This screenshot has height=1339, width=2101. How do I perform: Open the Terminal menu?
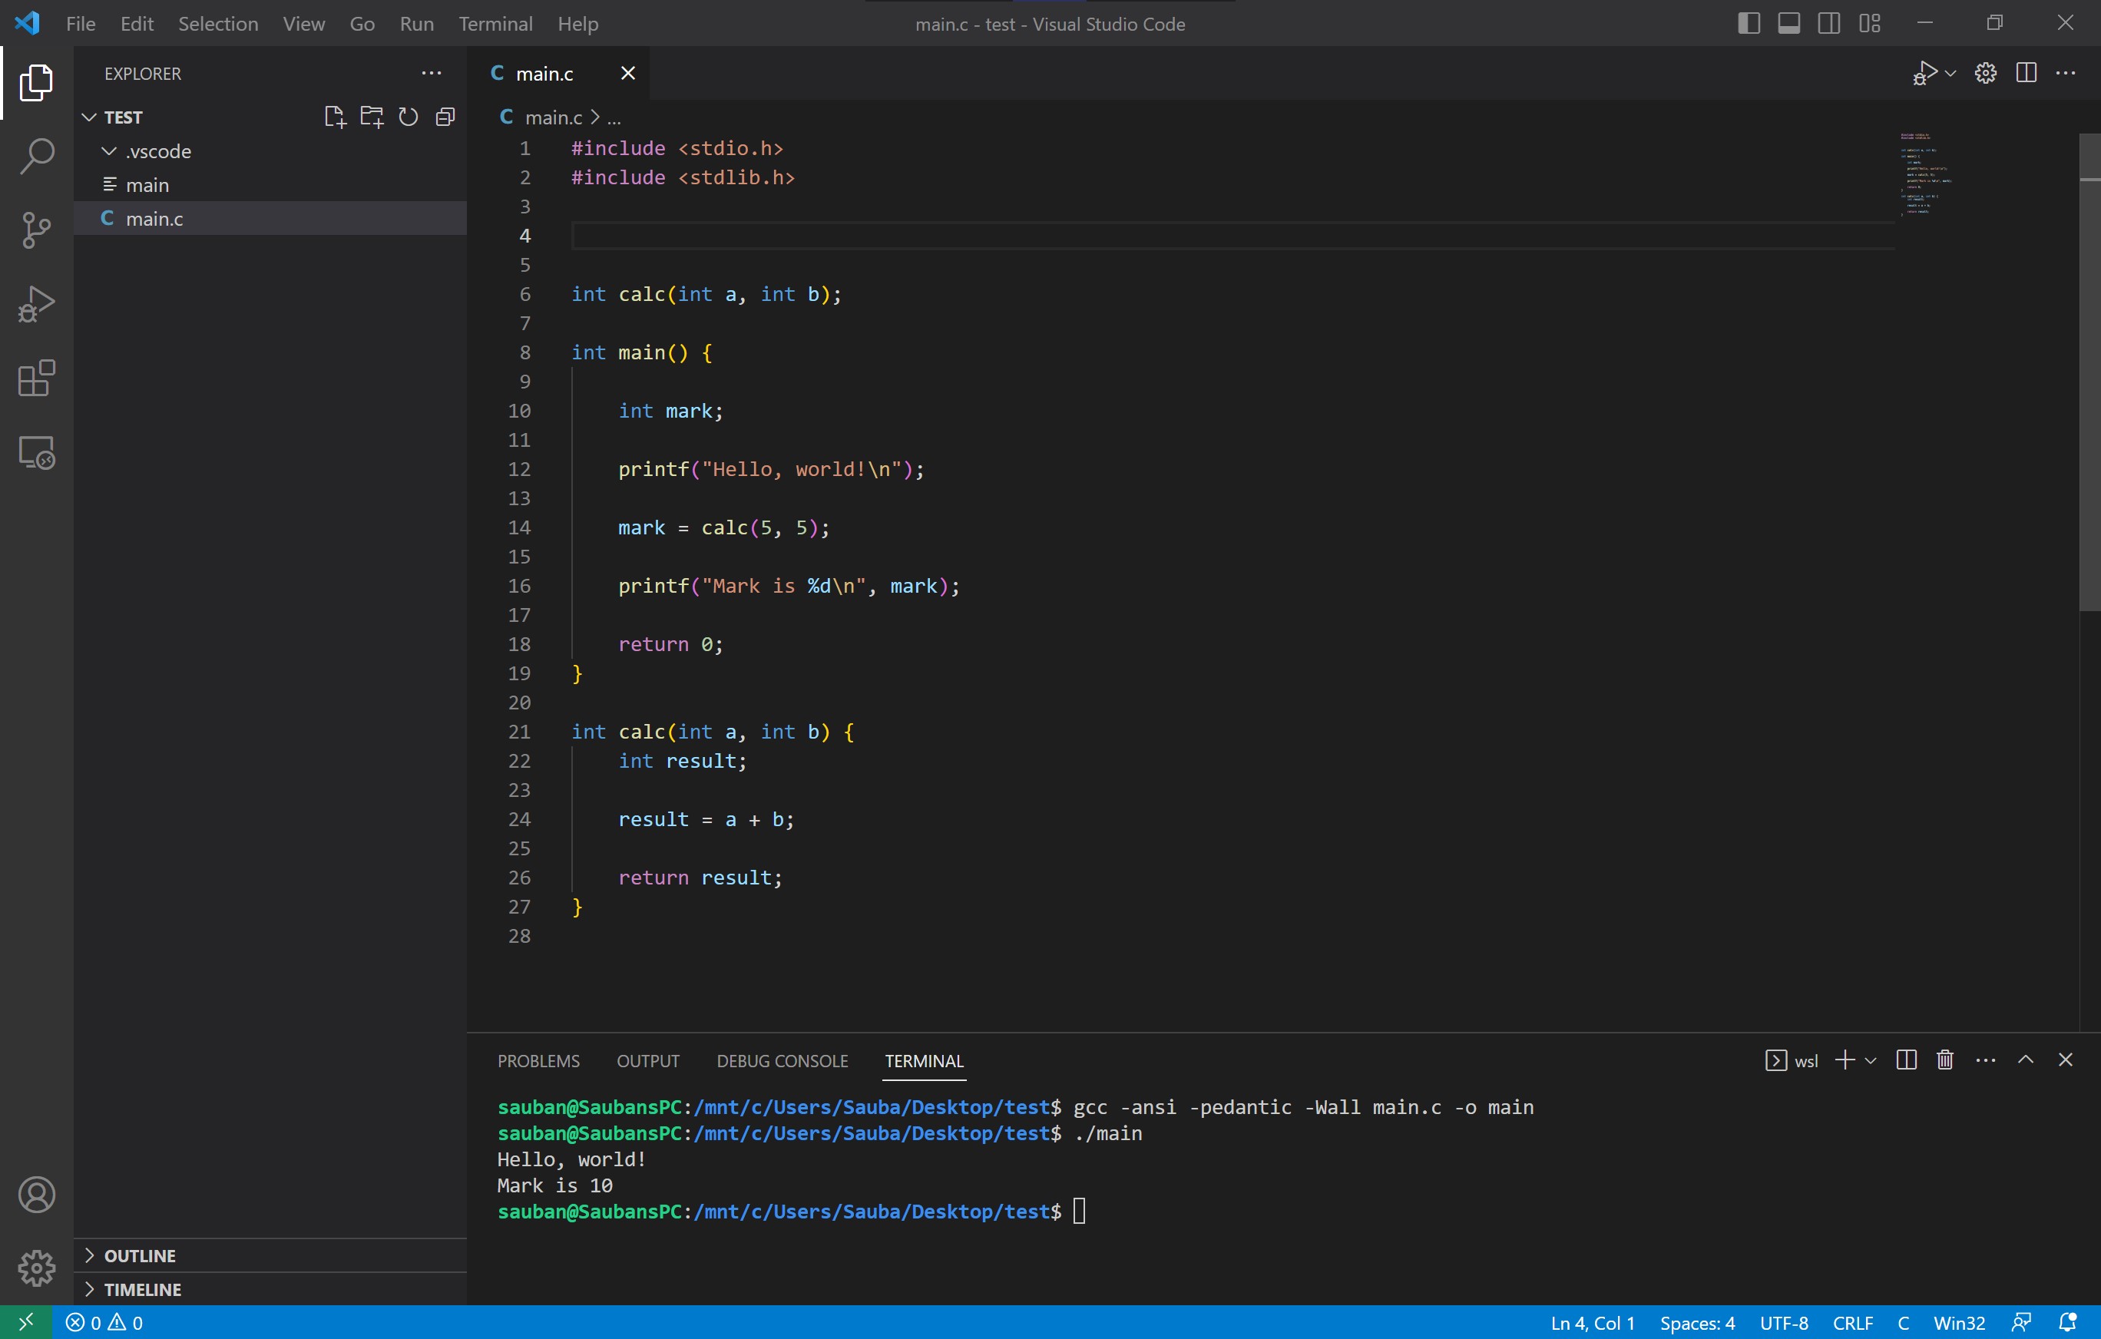coord(495,24)
